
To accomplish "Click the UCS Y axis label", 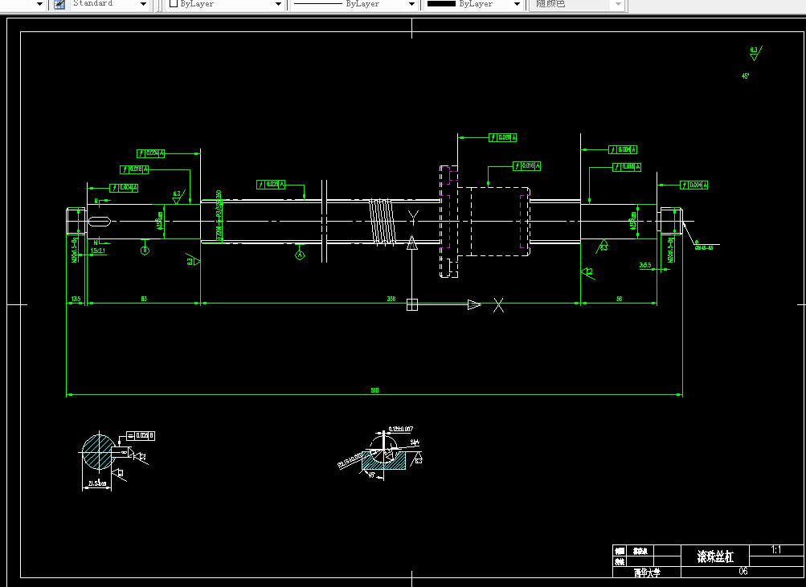I will pos(413,218).
